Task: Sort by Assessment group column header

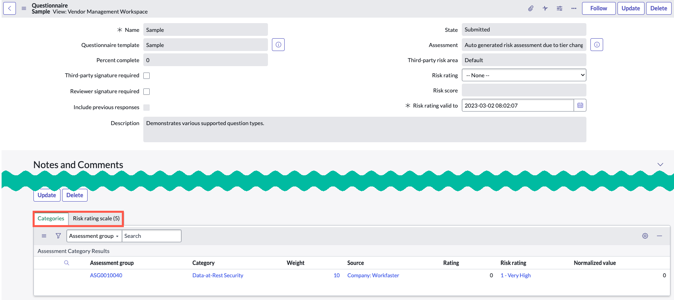Action: 112,263
